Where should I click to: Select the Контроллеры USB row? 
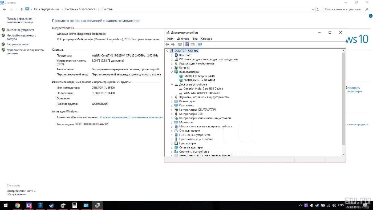point(191,114)
